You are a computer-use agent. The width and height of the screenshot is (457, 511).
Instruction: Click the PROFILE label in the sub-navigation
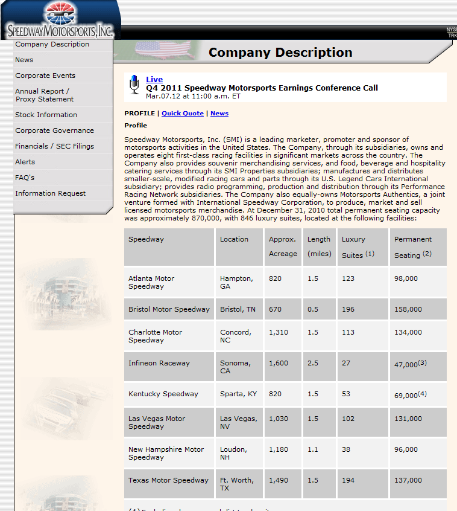click(139, 114)
